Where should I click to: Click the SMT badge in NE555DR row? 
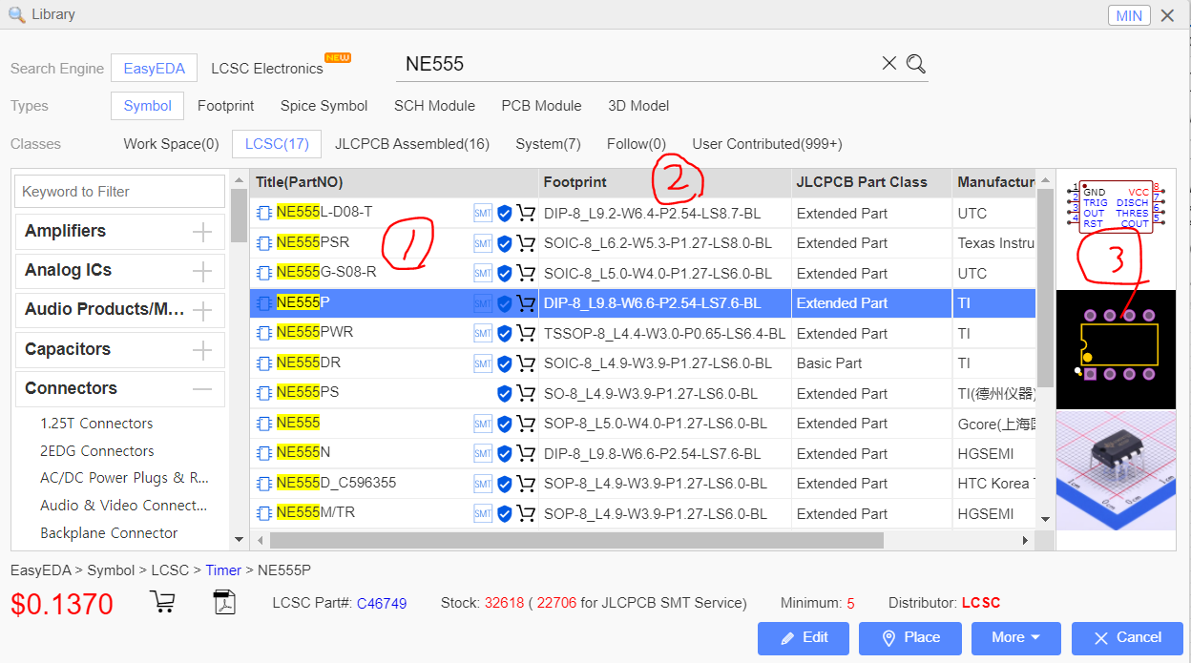[x=483, y=363]
